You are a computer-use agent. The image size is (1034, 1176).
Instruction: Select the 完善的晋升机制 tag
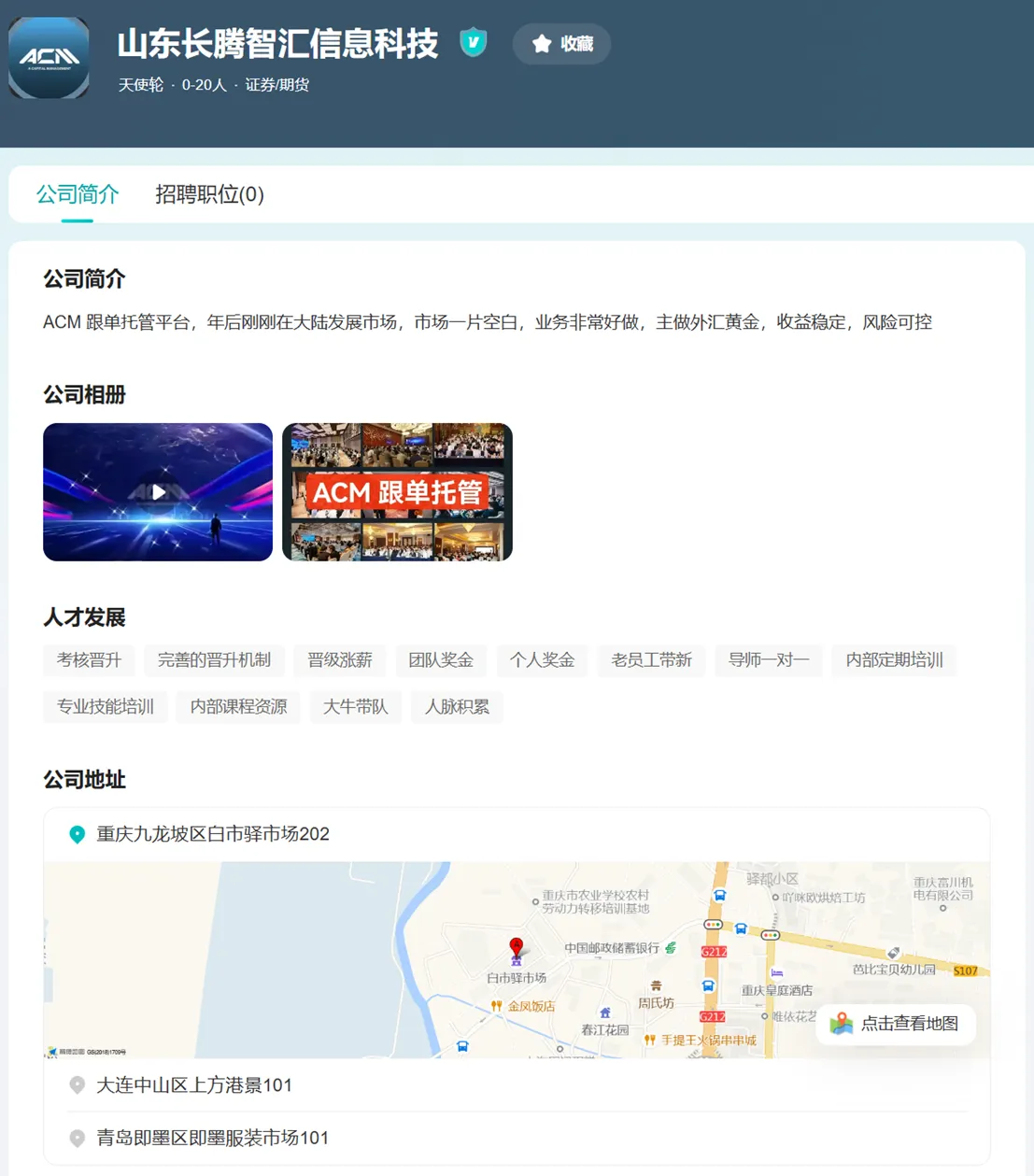point(214,660)
